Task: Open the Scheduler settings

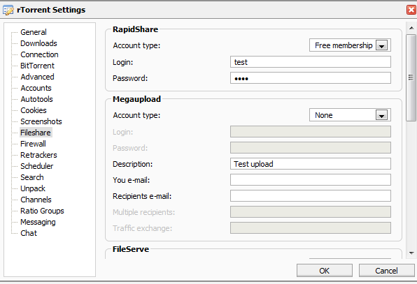Action: click(x=36, y=166)
